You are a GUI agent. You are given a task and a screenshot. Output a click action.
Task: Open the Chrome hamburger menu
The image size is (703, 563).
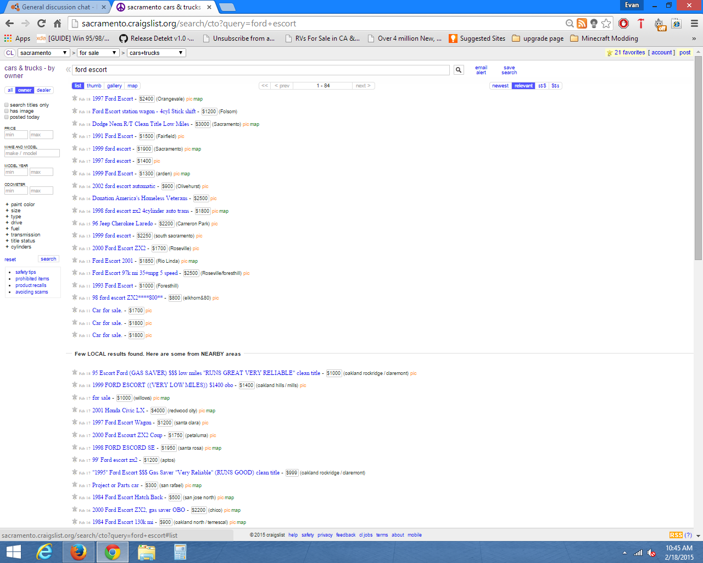694,23
